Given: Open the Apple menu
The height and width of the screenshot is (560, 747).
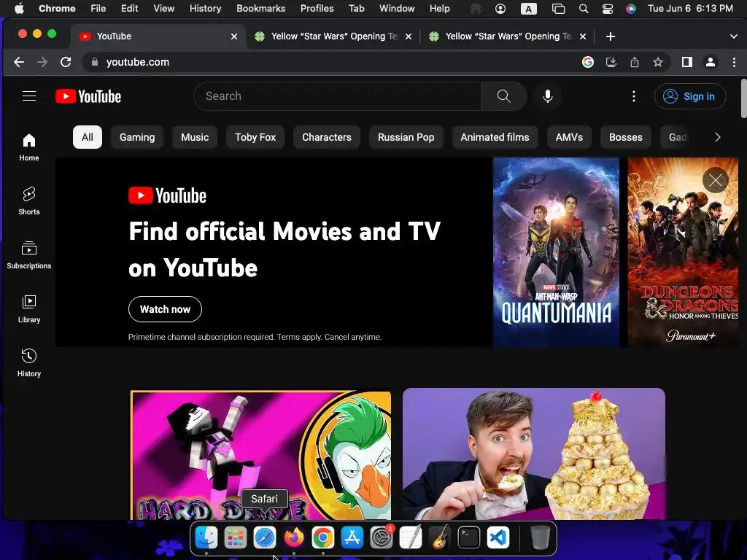Looking at the screenshot, I should click(x=19, y=8).
